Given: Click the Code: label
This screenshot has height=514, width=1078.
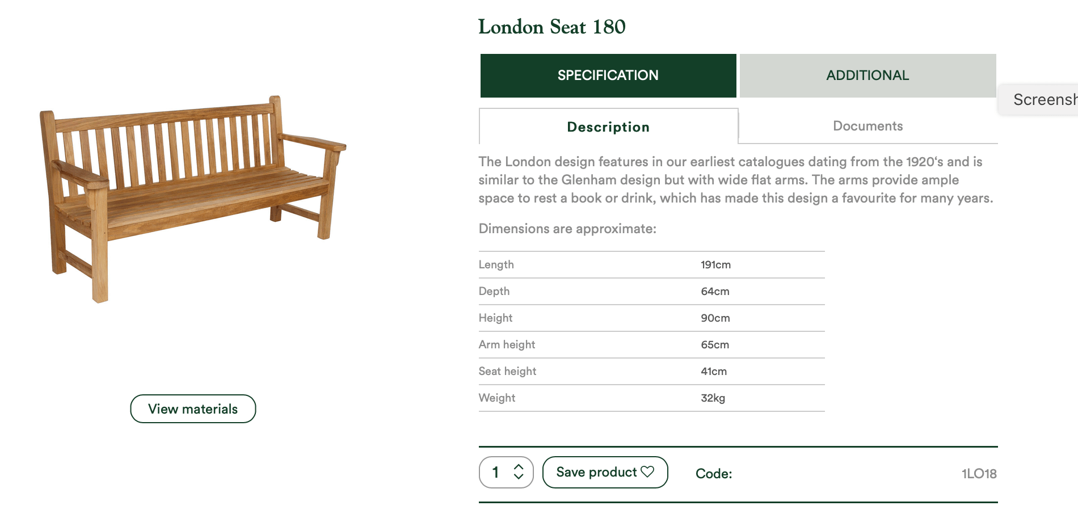Looking at the screenshot, I should pos(714,474).
